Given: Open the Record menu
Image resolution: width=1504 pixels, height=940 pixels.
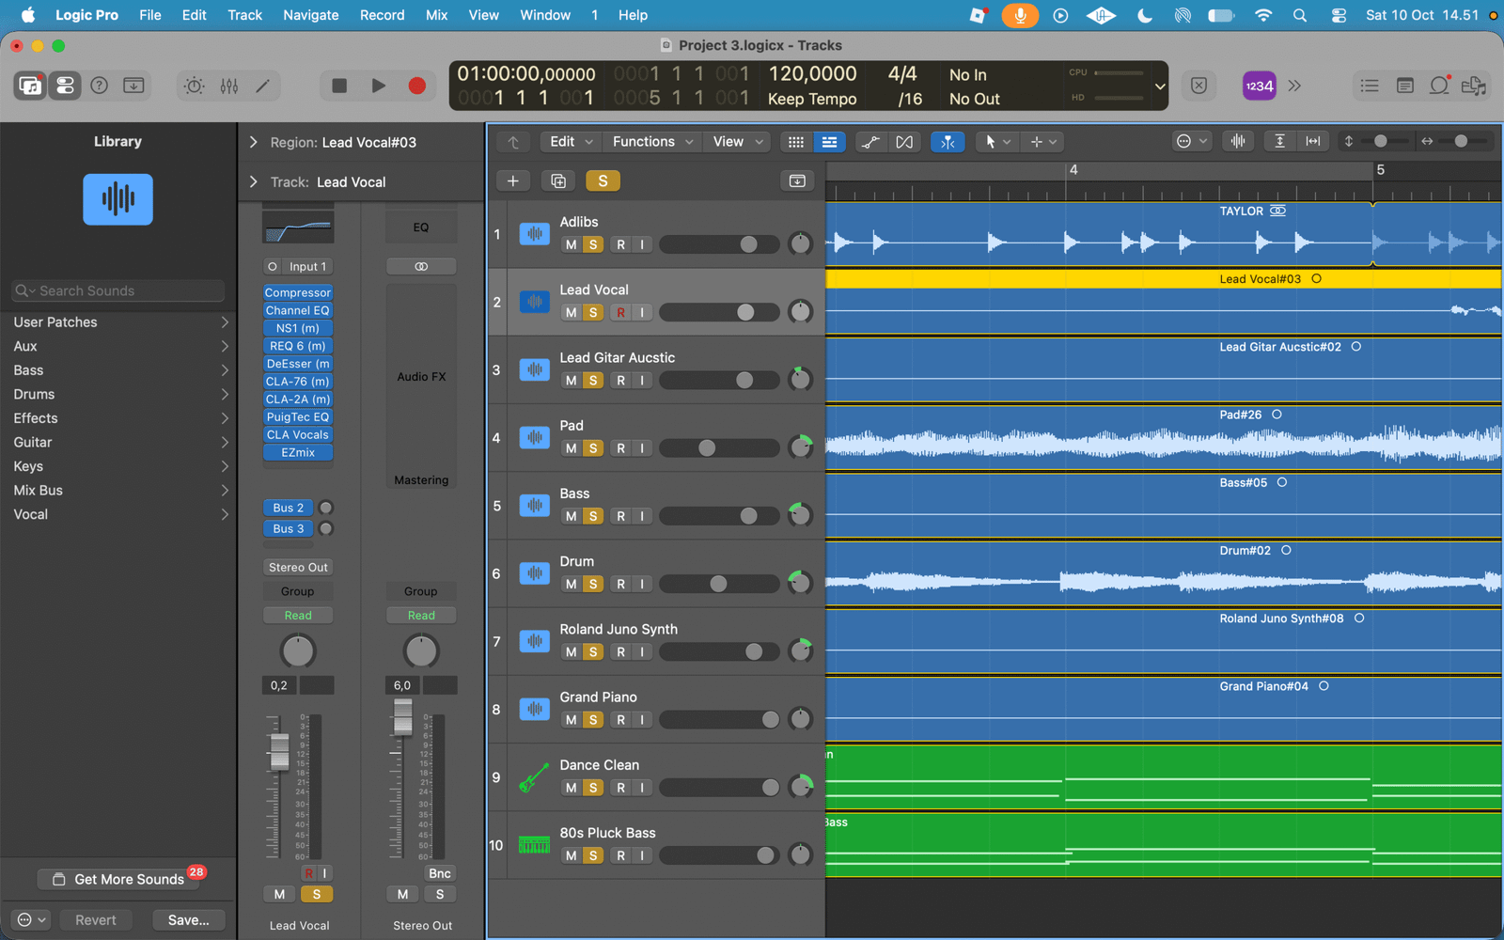Looking at the screenshot, I should pyautogui.click(x=382, y=15).
